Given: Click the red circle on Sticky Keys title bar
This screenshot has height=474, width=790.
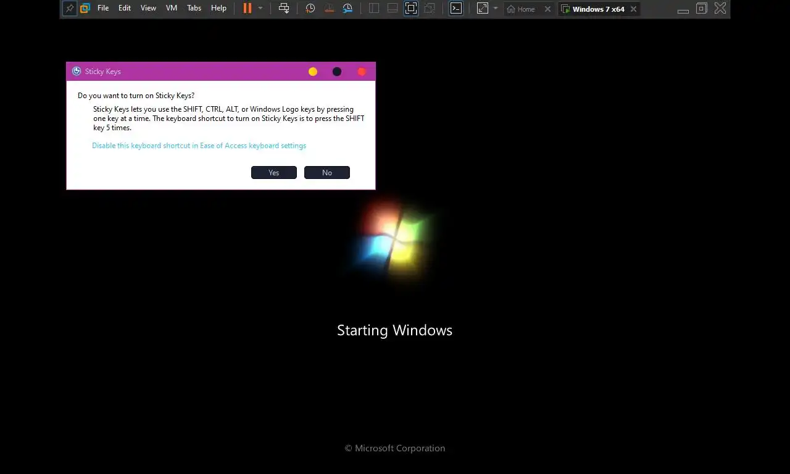Looking at the screenshot, I should (x=362, y=72).
